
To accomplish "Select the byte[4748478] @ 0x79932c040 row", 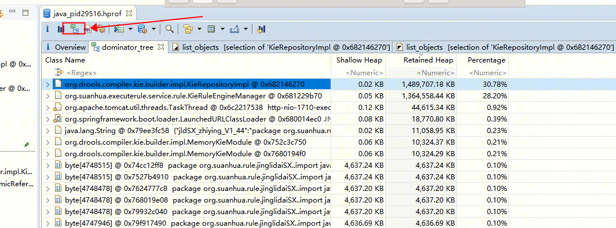I will point(275,212).
